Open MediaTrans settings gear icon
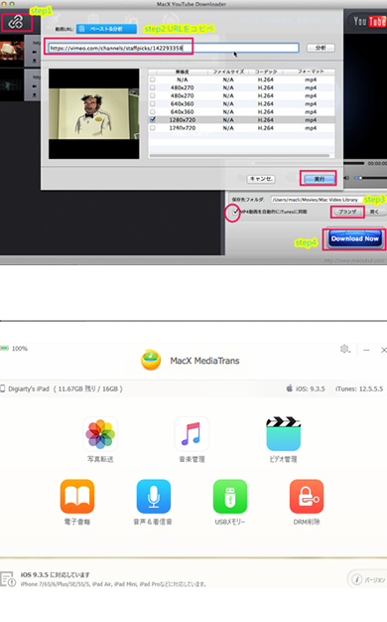The width and height of the screenshot is (387, 622). click(344, 349)
